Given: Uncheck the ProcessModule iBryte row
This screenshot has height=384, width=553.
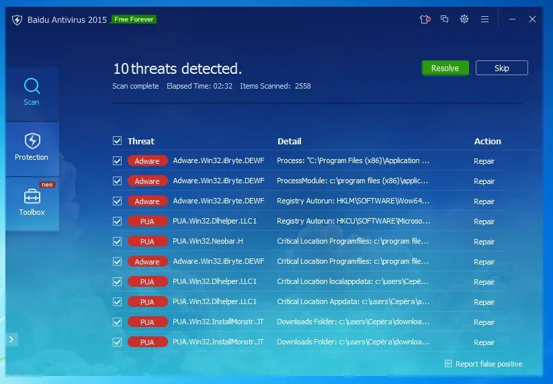Looking at the screenshot, I should point(117,181).
